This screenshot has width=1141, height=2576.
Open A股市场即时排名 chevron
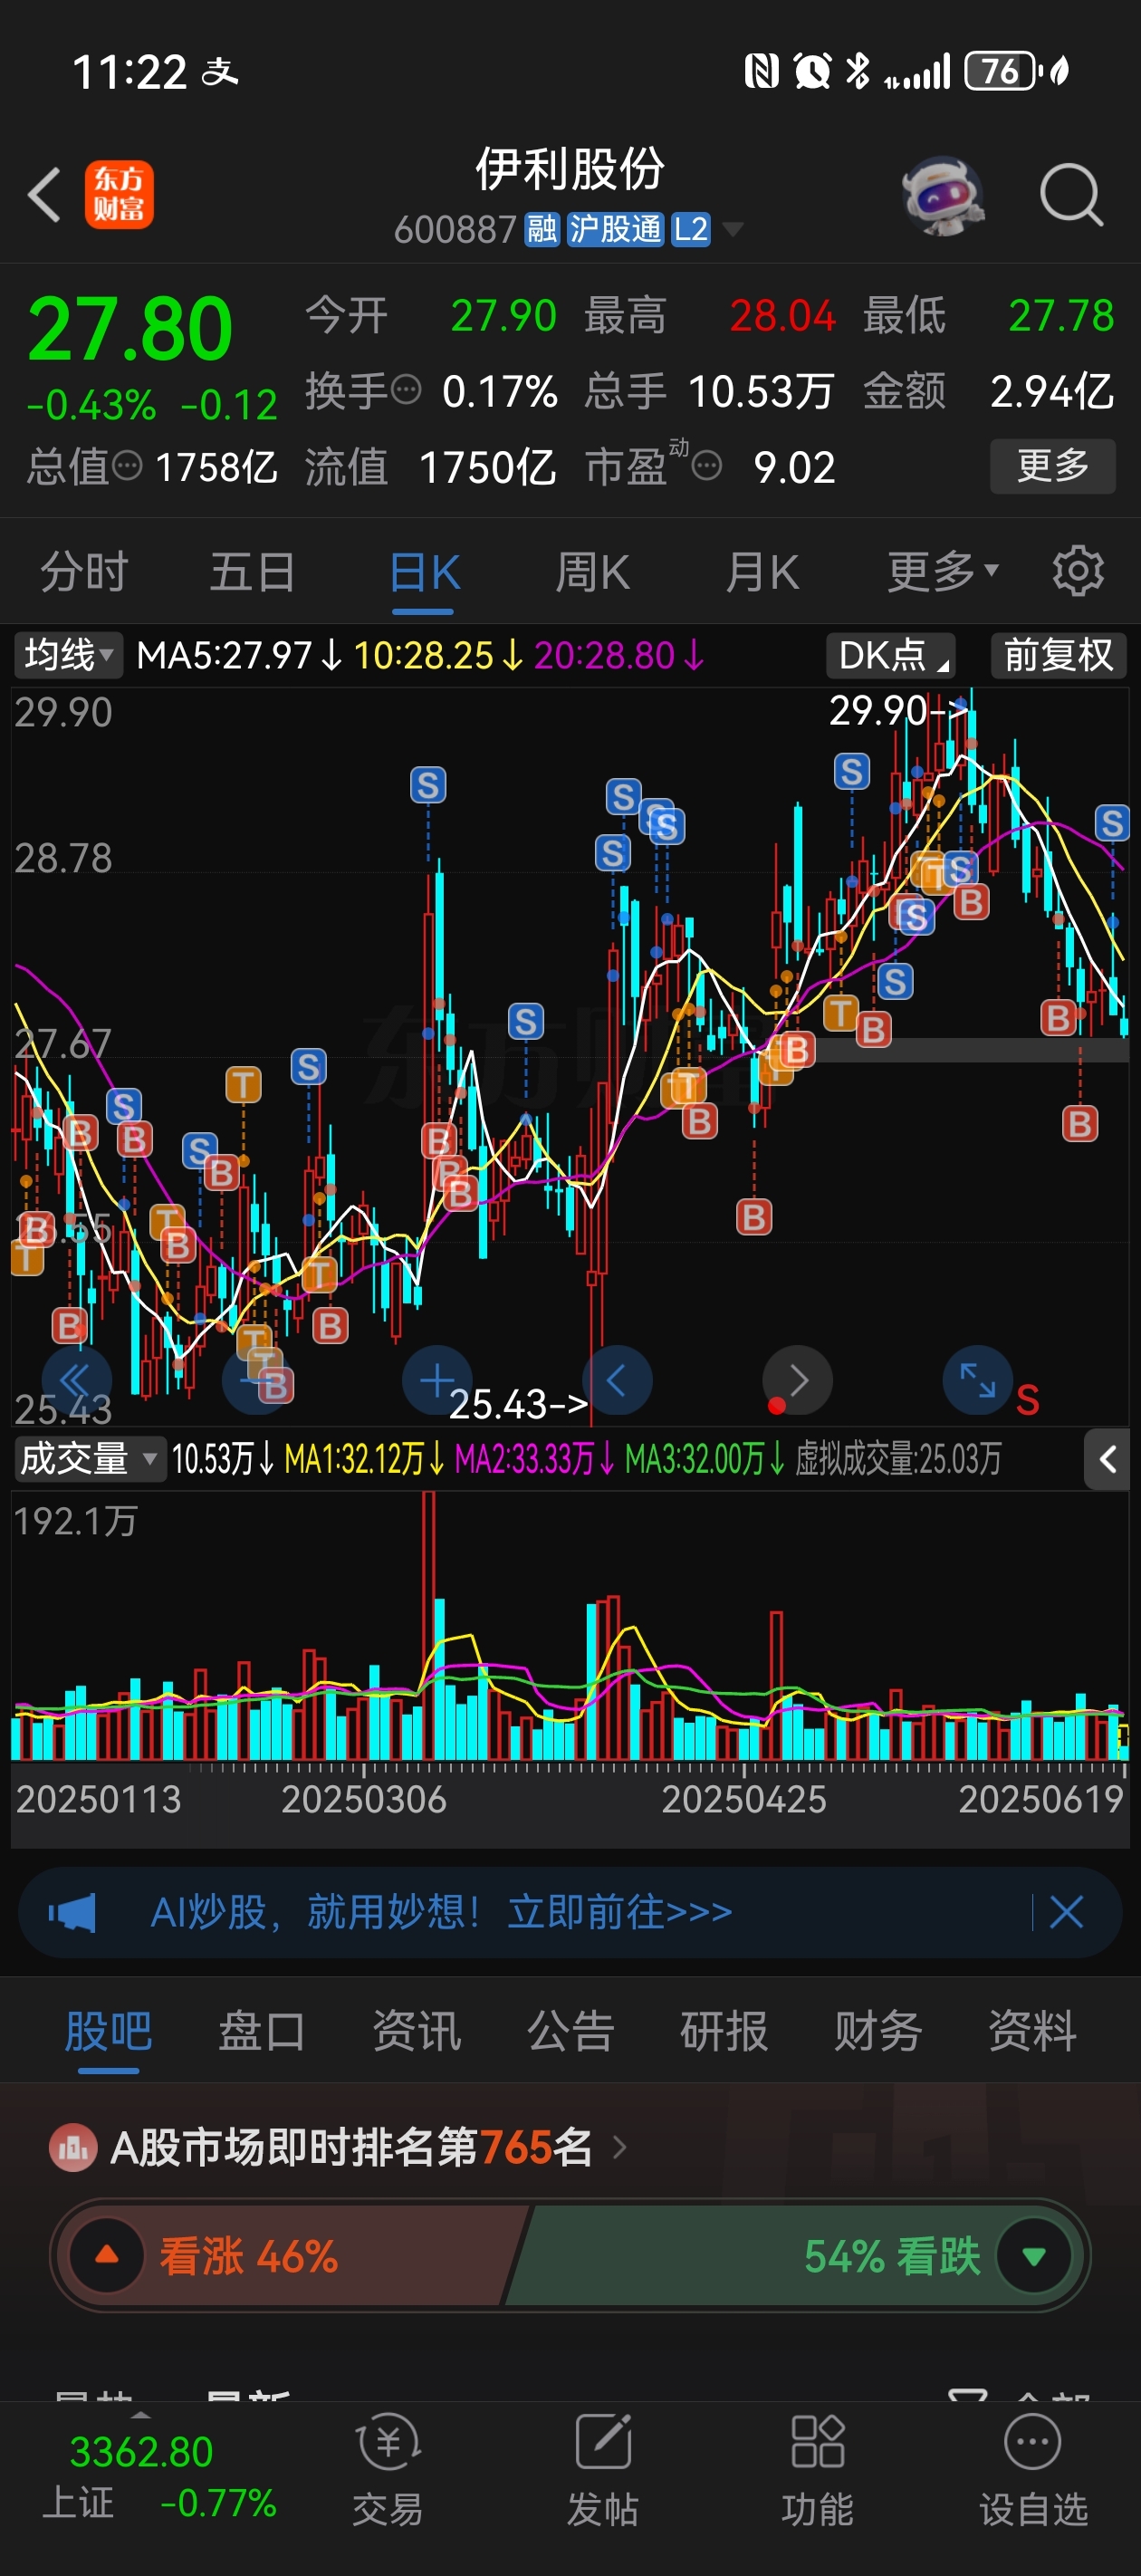point(619,2147)
